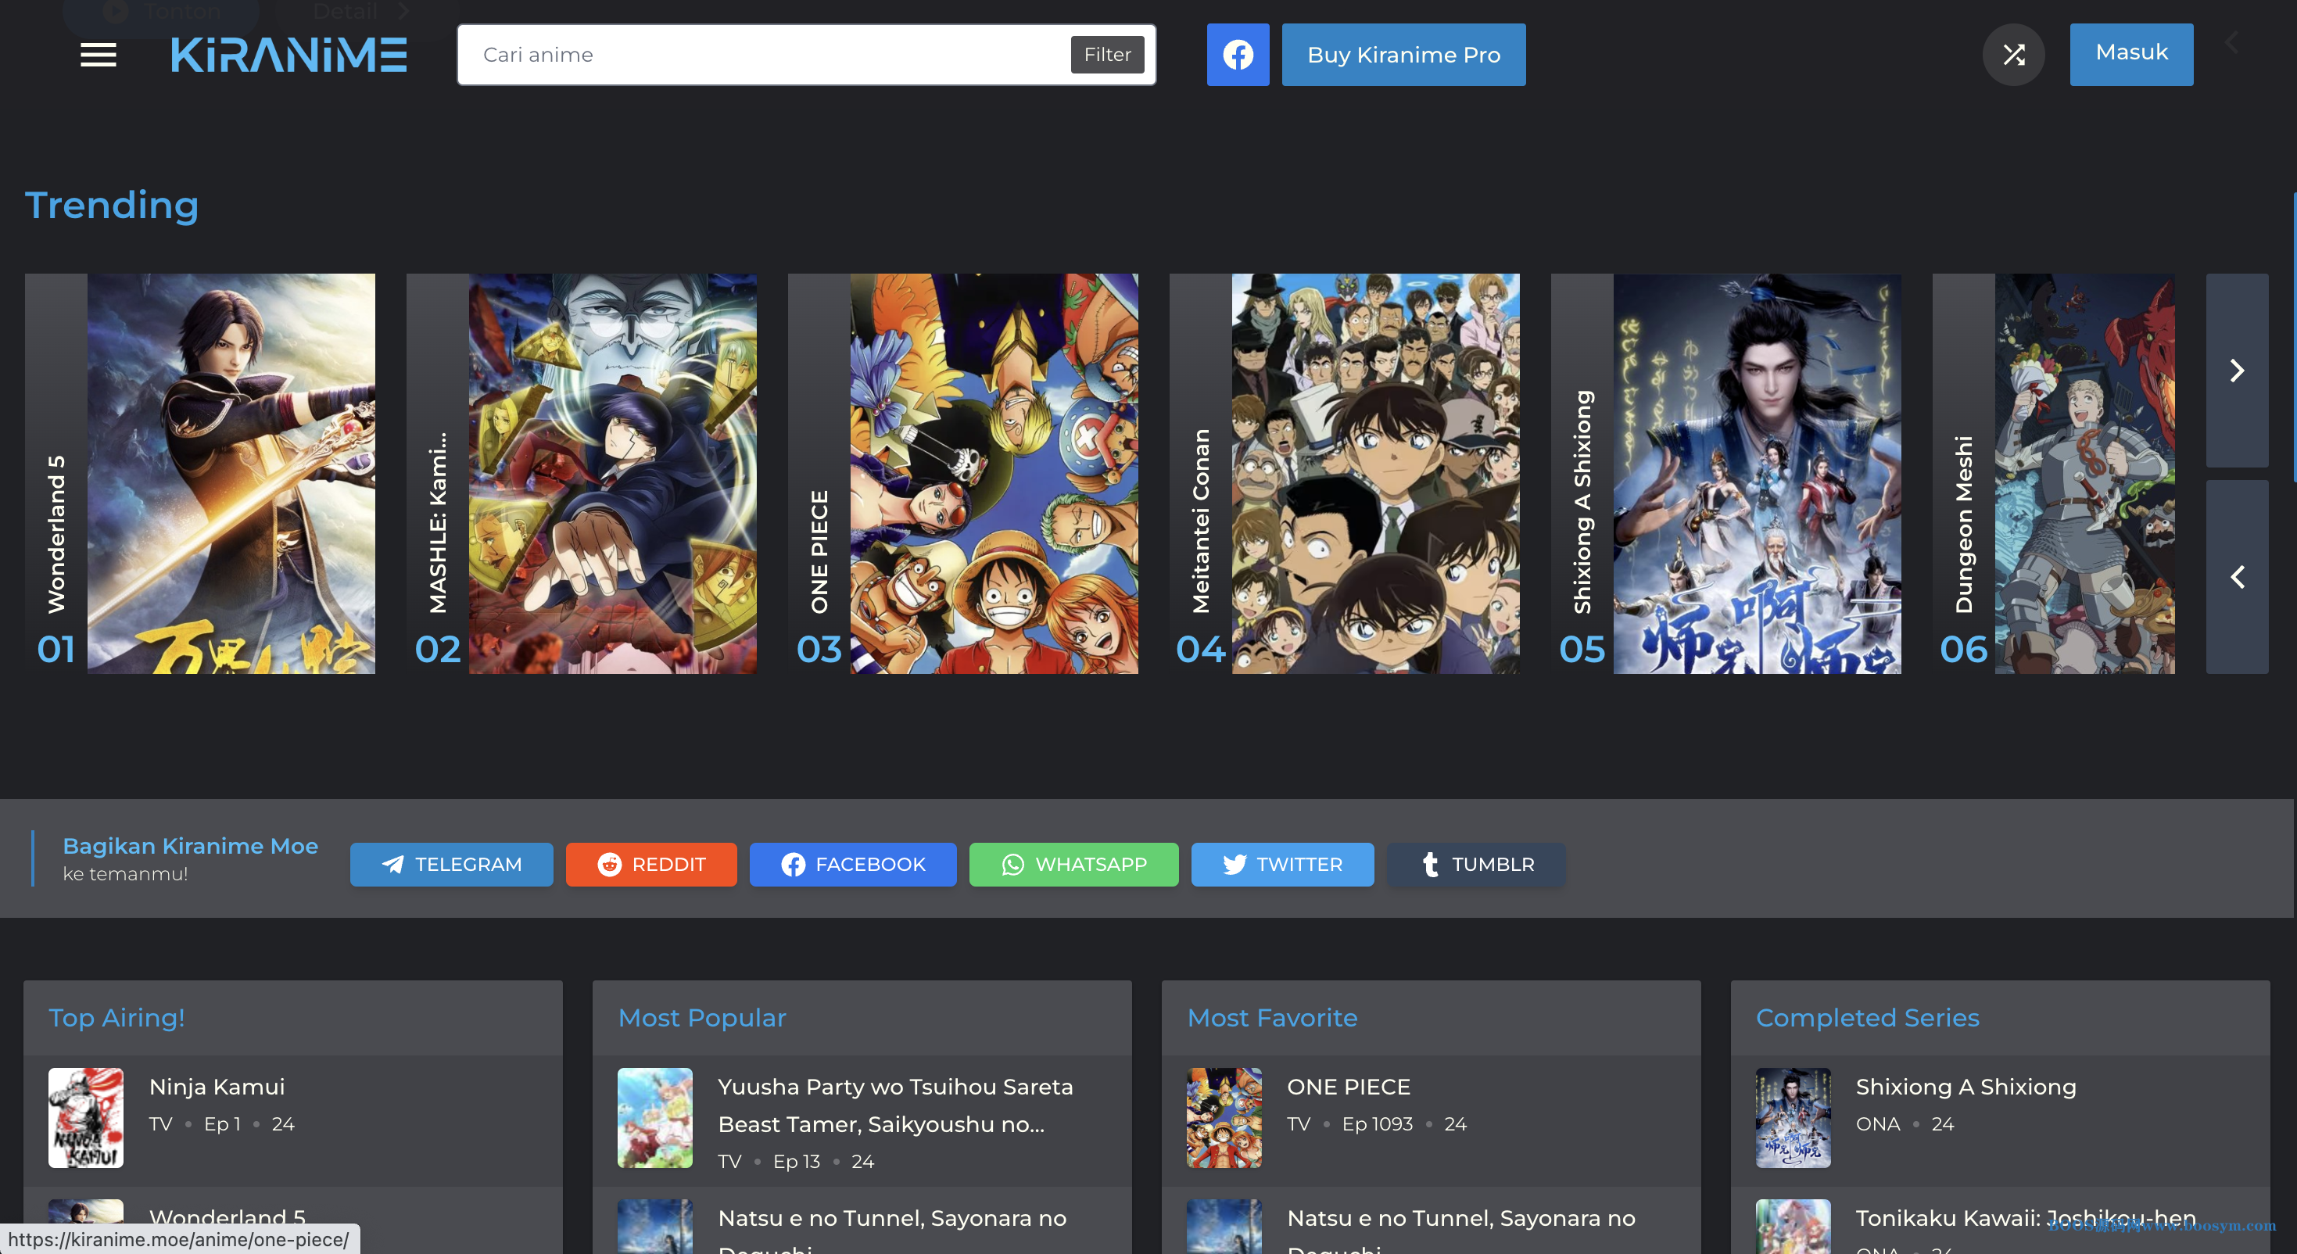Open MASHLE trending poster

click(613, 474)
